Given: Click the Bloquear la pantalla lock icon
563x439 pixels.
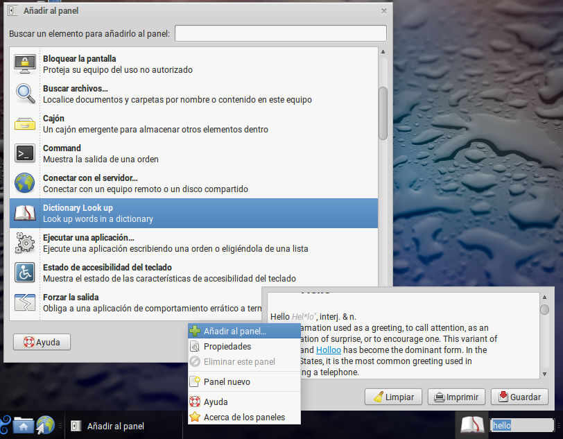Looking at the screenshot, I should 25,64.
